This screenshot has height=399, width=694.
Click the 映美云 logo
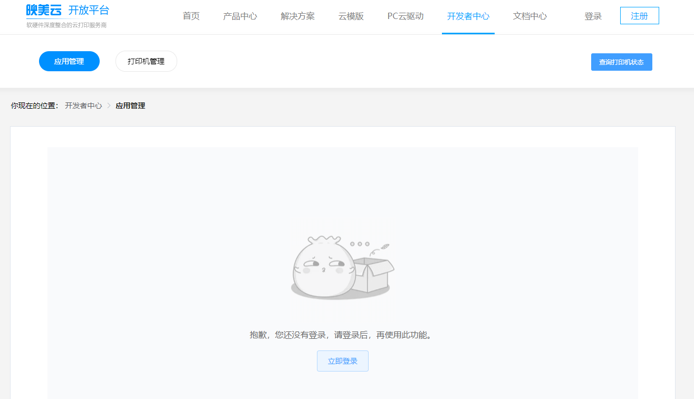click(x=44, y=10)
